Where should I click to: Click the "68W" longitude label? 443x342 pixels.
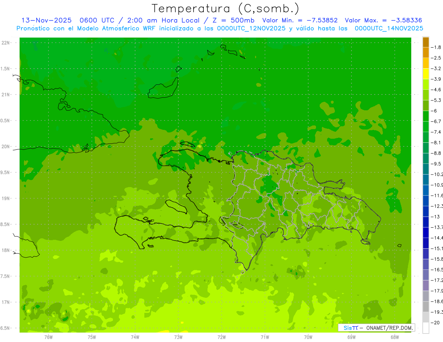tap(395, 337)
